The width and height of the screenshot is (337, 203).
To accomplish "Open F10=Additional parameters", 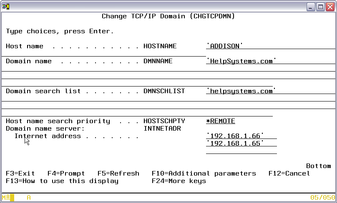I will click(x=204, y=173).
